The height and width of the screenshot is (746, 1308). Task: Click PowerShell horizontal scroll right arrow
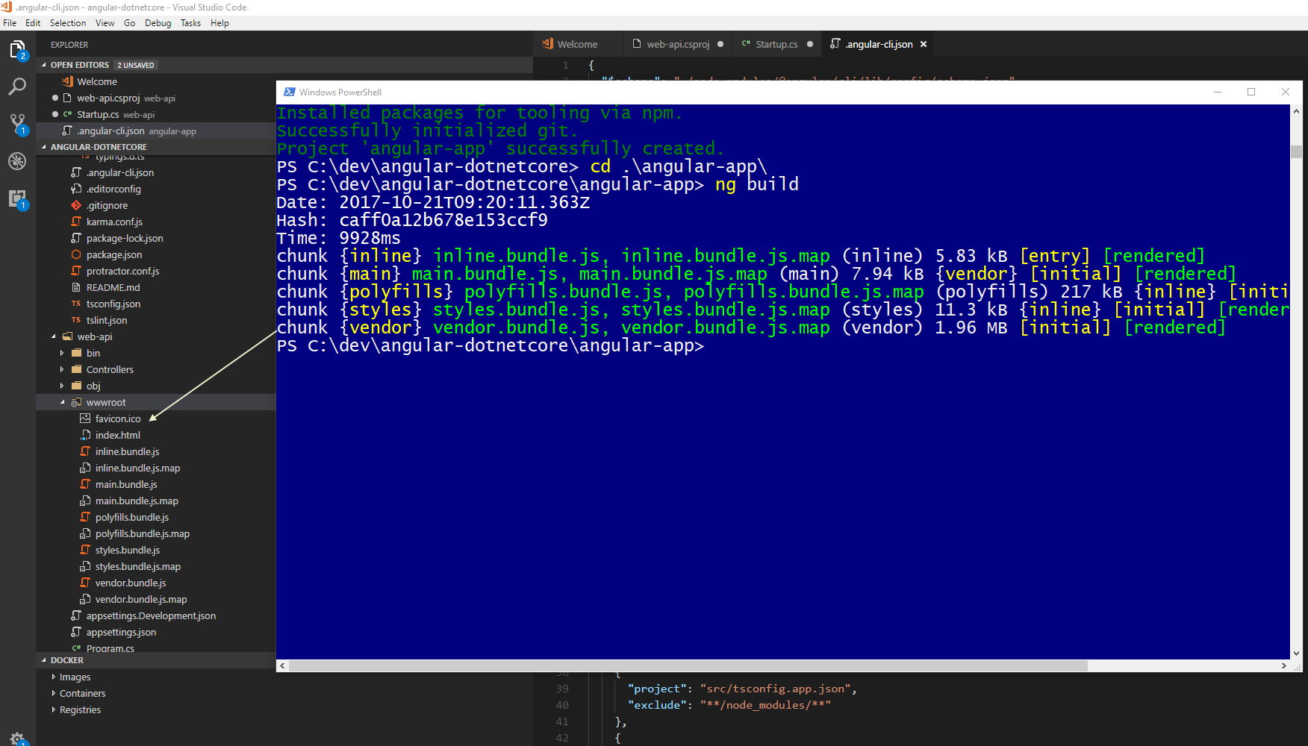pyautogui.click(x=1284, y=665)
